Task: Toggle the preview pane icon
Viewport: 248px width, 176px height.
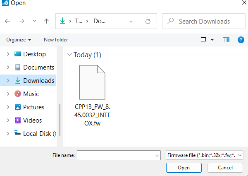Action: [x=226, y=40]
